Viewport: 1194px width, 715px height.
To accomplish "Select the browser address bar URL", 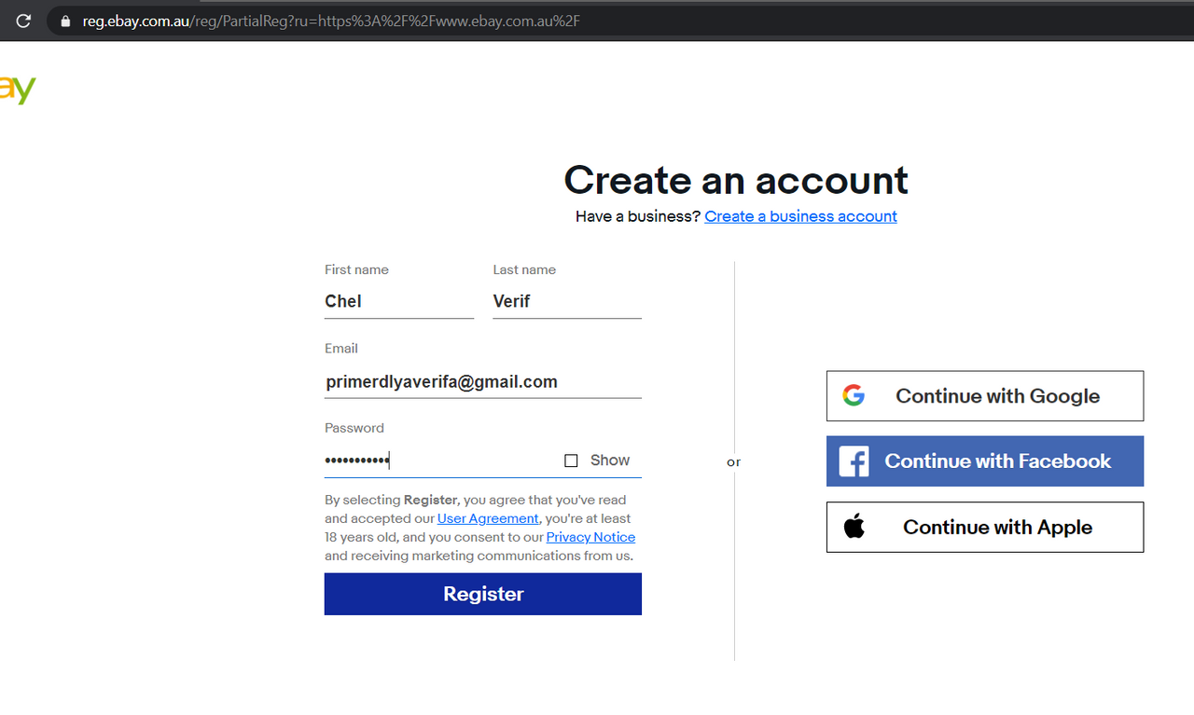I will [331, 21].
